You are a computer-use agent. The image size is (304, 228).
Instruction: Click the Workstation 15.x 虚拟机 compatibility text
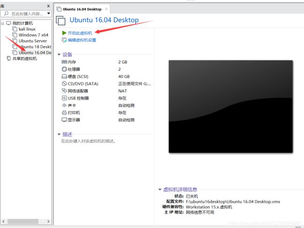tap(209, 207)
